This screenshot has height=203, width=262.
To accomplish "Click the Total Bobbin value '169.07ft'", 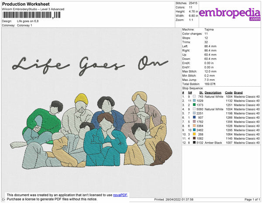I will coord(210,84).
